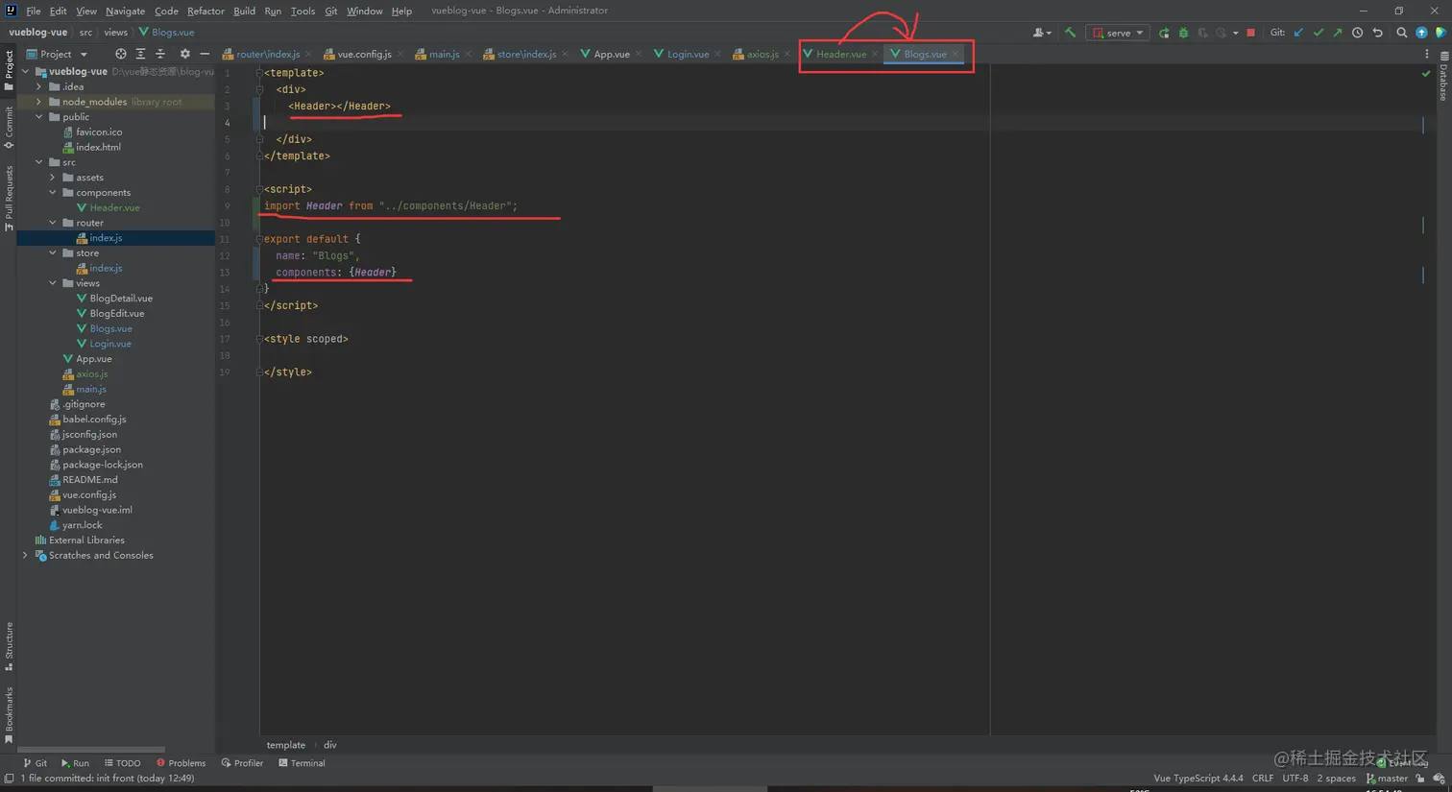Click the Build project hammer icon
Screen dimensions: 1452x792
point(1070,33)
